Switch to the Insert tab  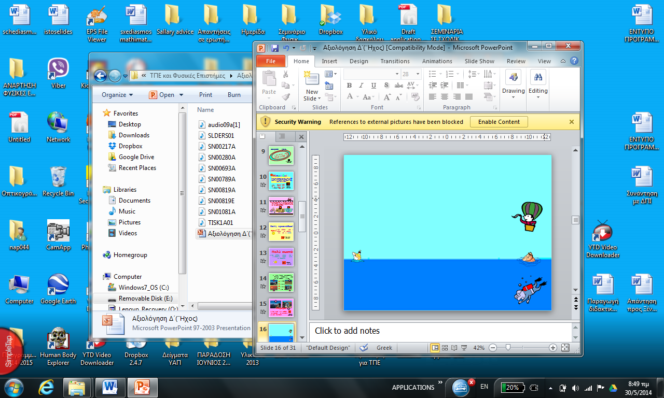pos(329,61)
